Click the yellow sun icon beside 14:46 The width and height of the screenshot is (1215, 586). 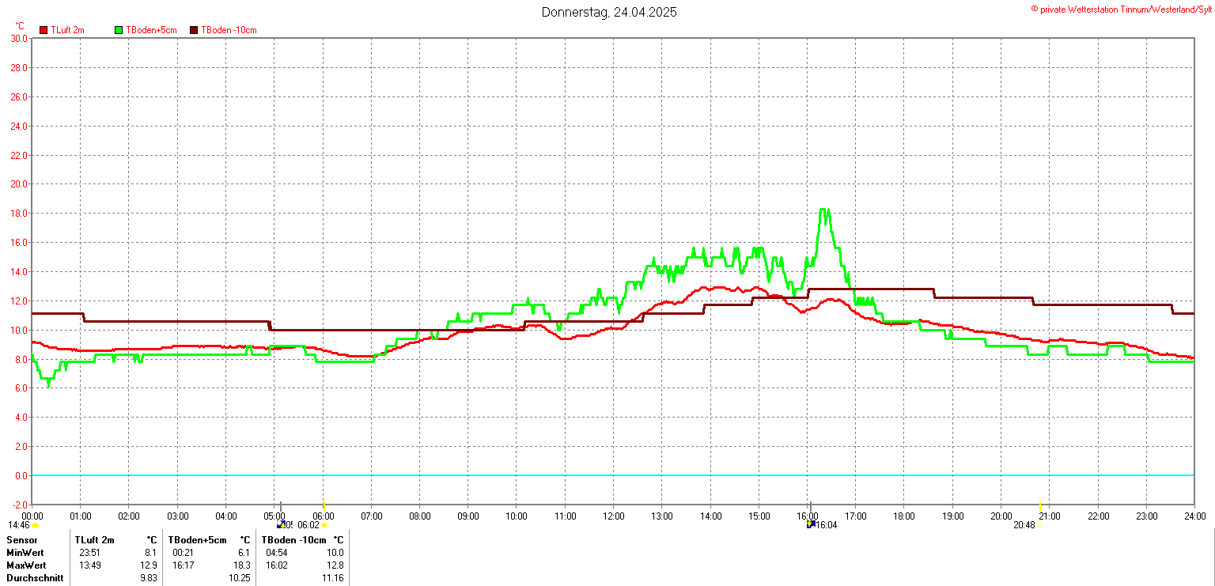35,525
